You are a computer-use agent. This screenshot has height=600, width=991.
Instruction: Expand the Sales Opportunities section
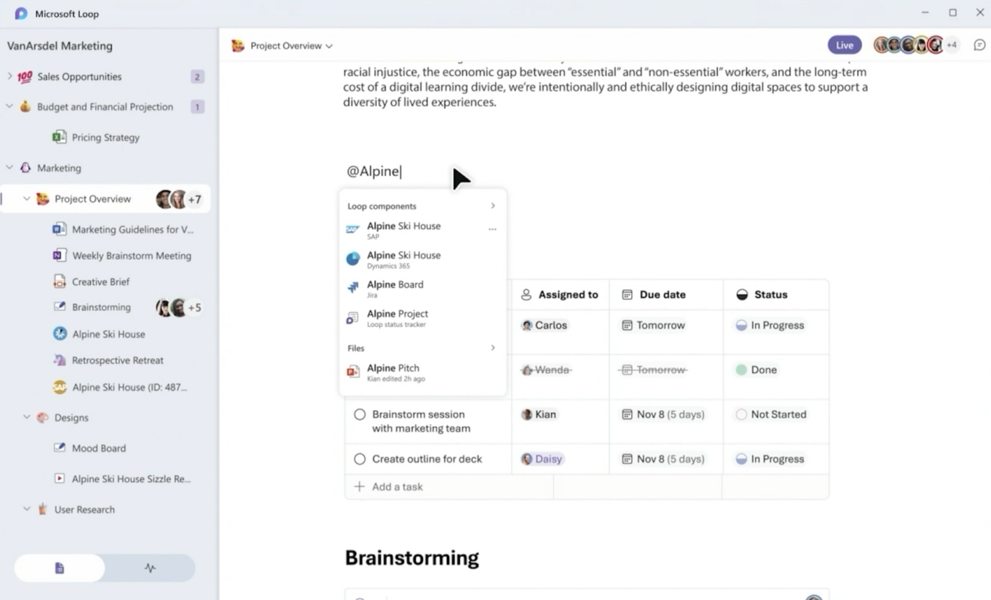pos(10,76)
